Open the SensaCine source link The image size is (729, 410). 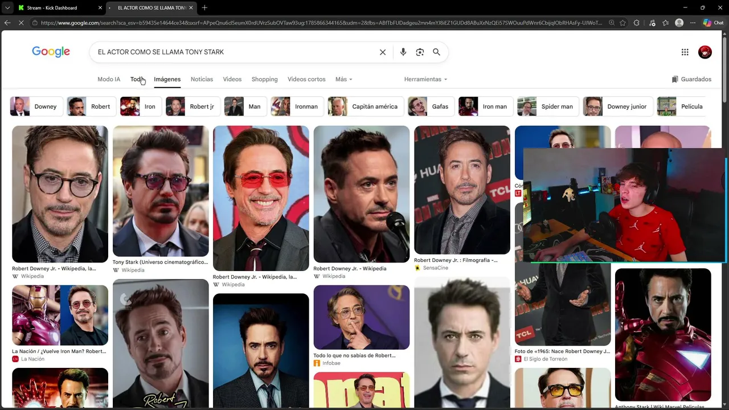pyautogui.click(x=436, y=268)
